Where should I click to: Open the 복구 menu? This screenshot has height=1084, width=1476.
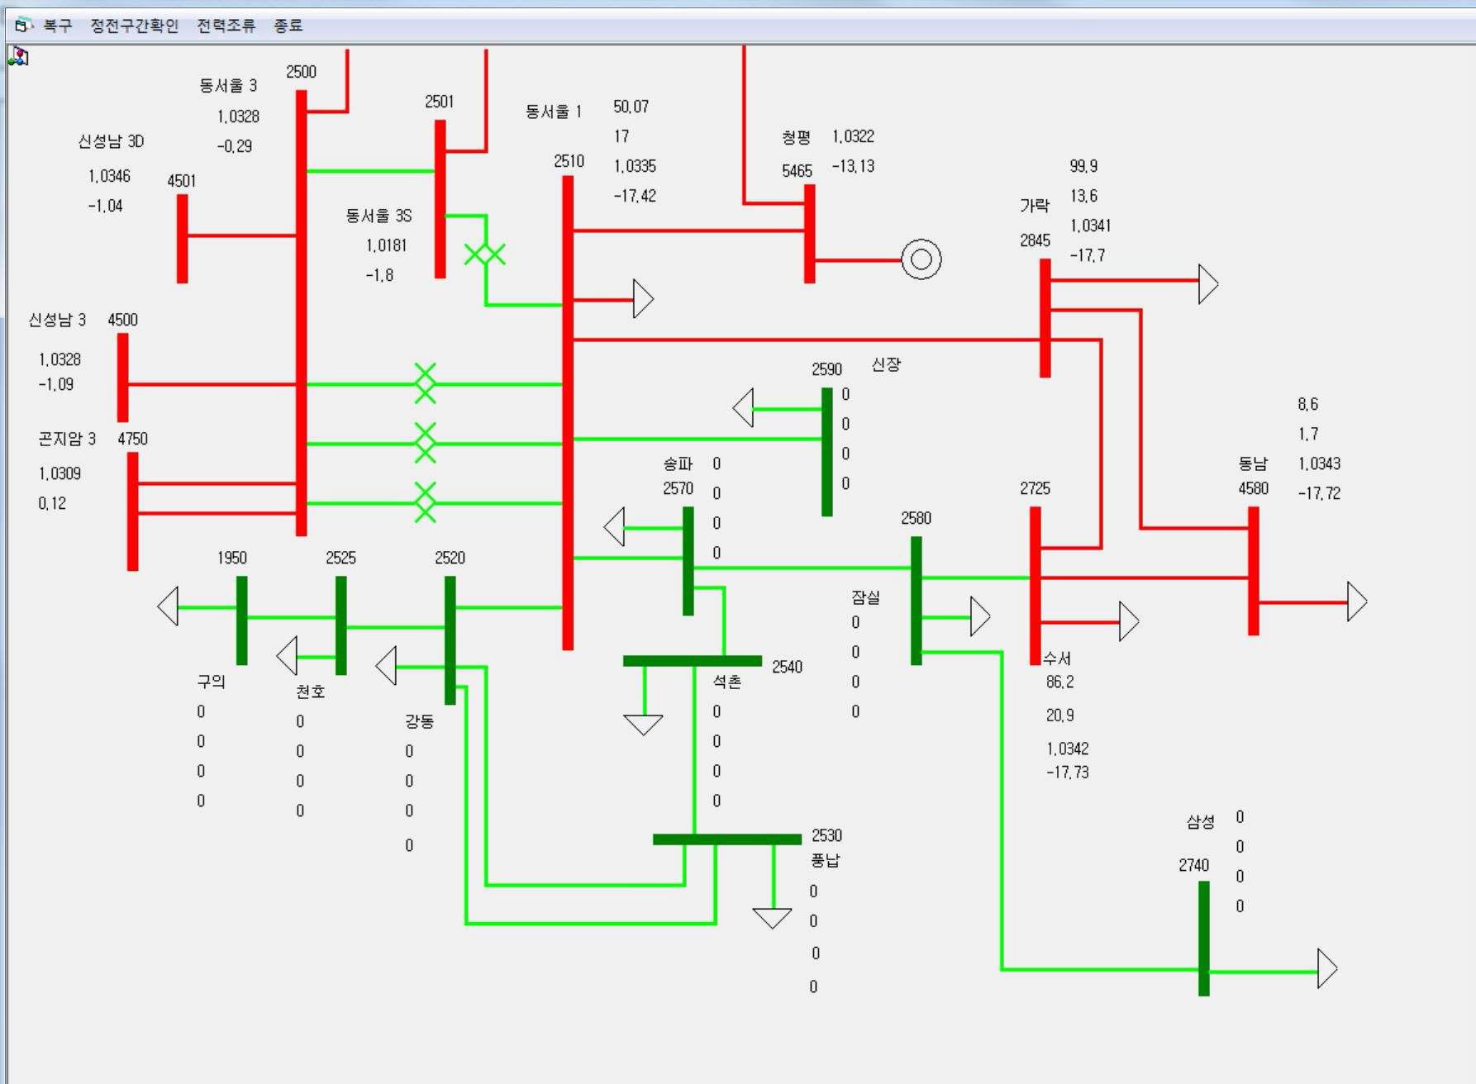(57, 26)
